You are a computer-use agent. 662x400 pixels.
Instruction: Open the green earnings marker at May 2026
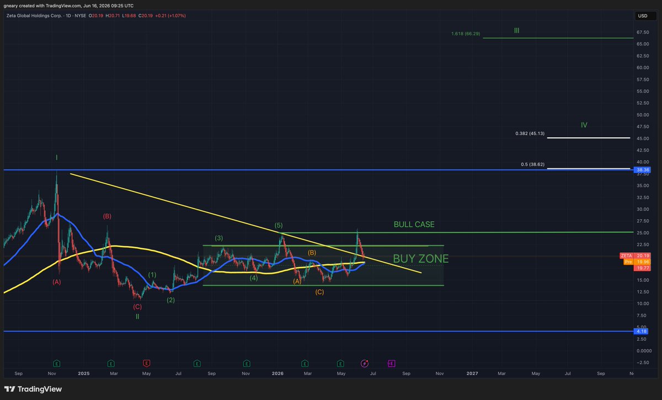[340, 363]
